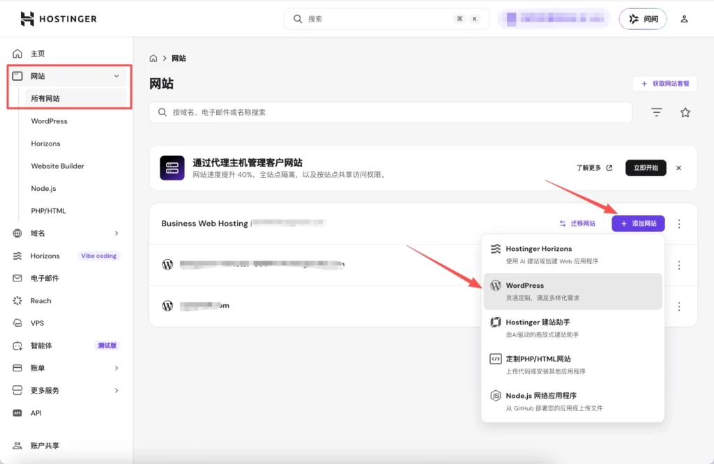714x464 pixels.
Task: Click the 更多服务 icon
Action: coord(17,390)
